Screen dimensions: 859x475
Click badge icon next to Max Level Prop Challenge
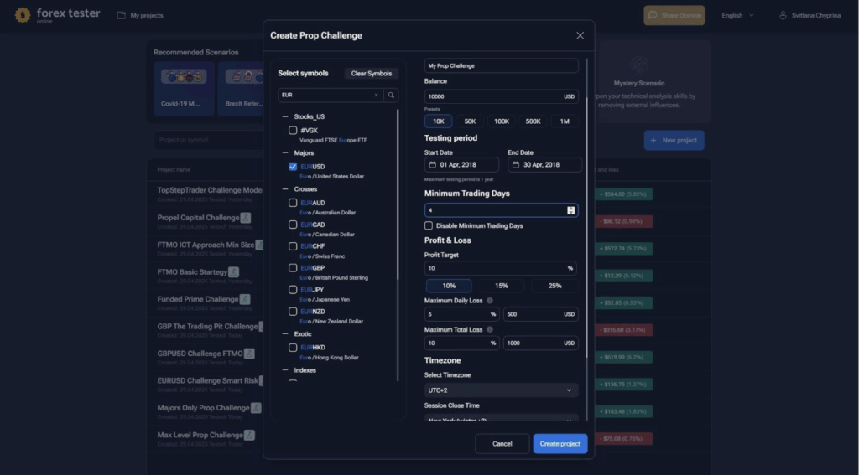[249, 435]
